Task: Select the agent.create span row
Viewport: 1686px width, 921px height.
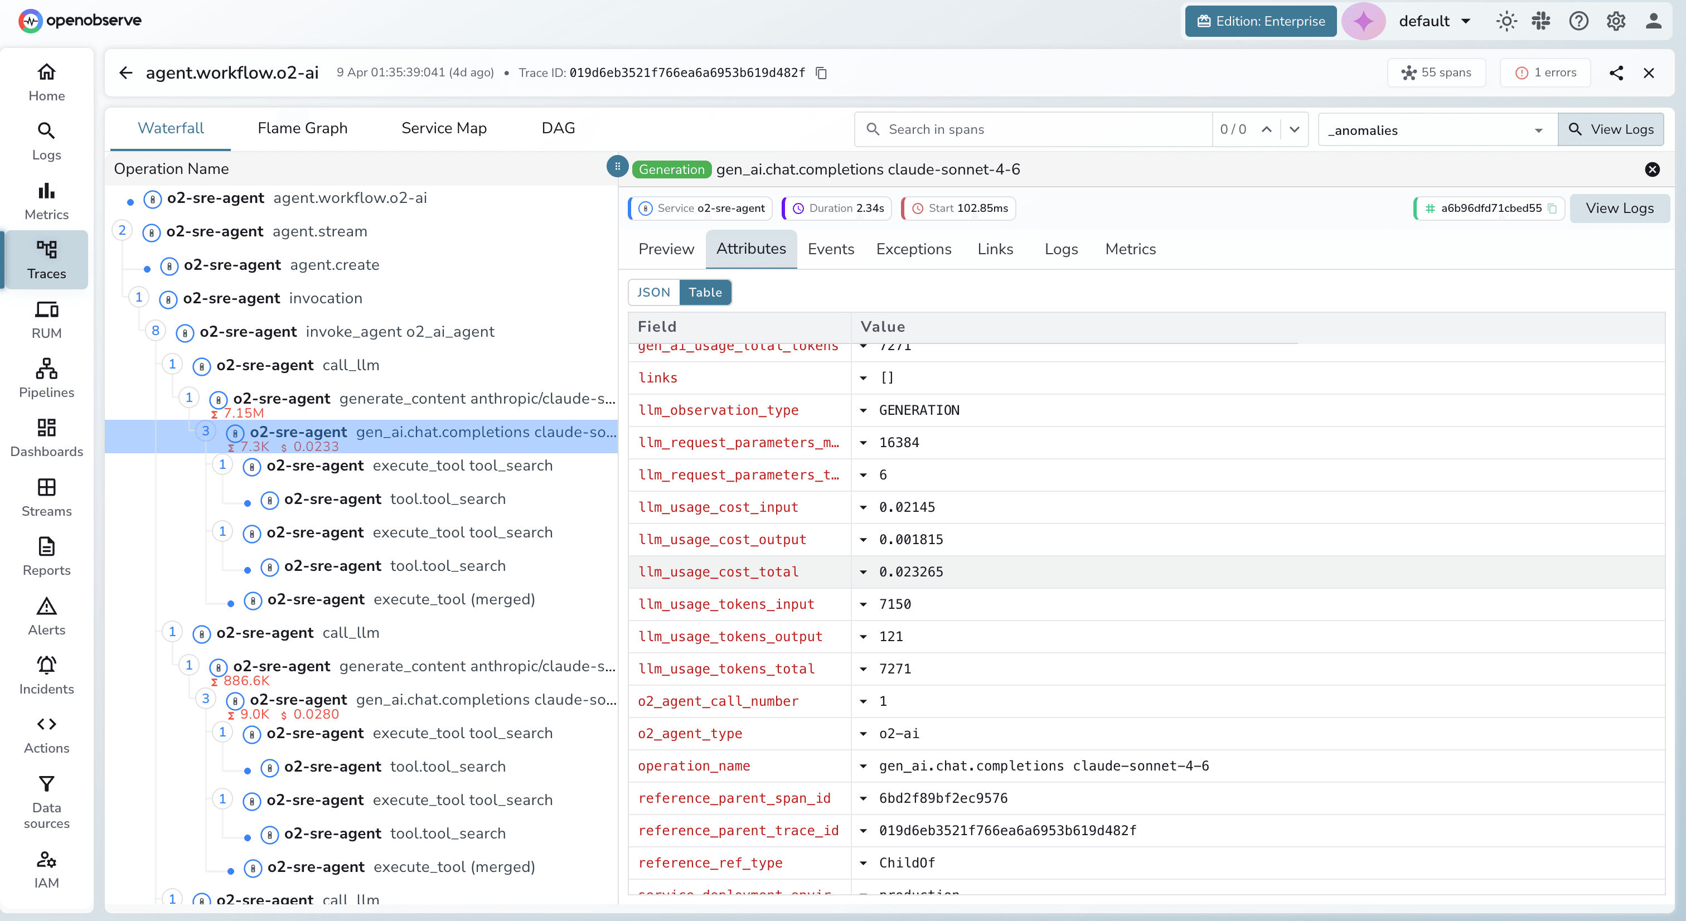Action: click(361, 265)
